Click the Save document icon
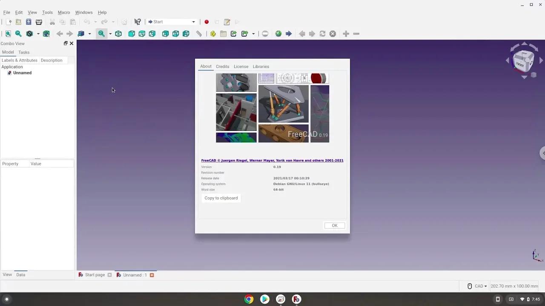This screenshot has height=306, width=545. coord(29,22)
